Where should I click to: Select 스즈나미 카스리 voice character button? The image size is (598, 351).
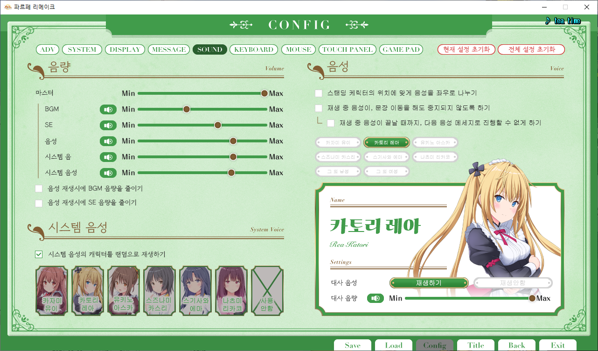[338, 157]
